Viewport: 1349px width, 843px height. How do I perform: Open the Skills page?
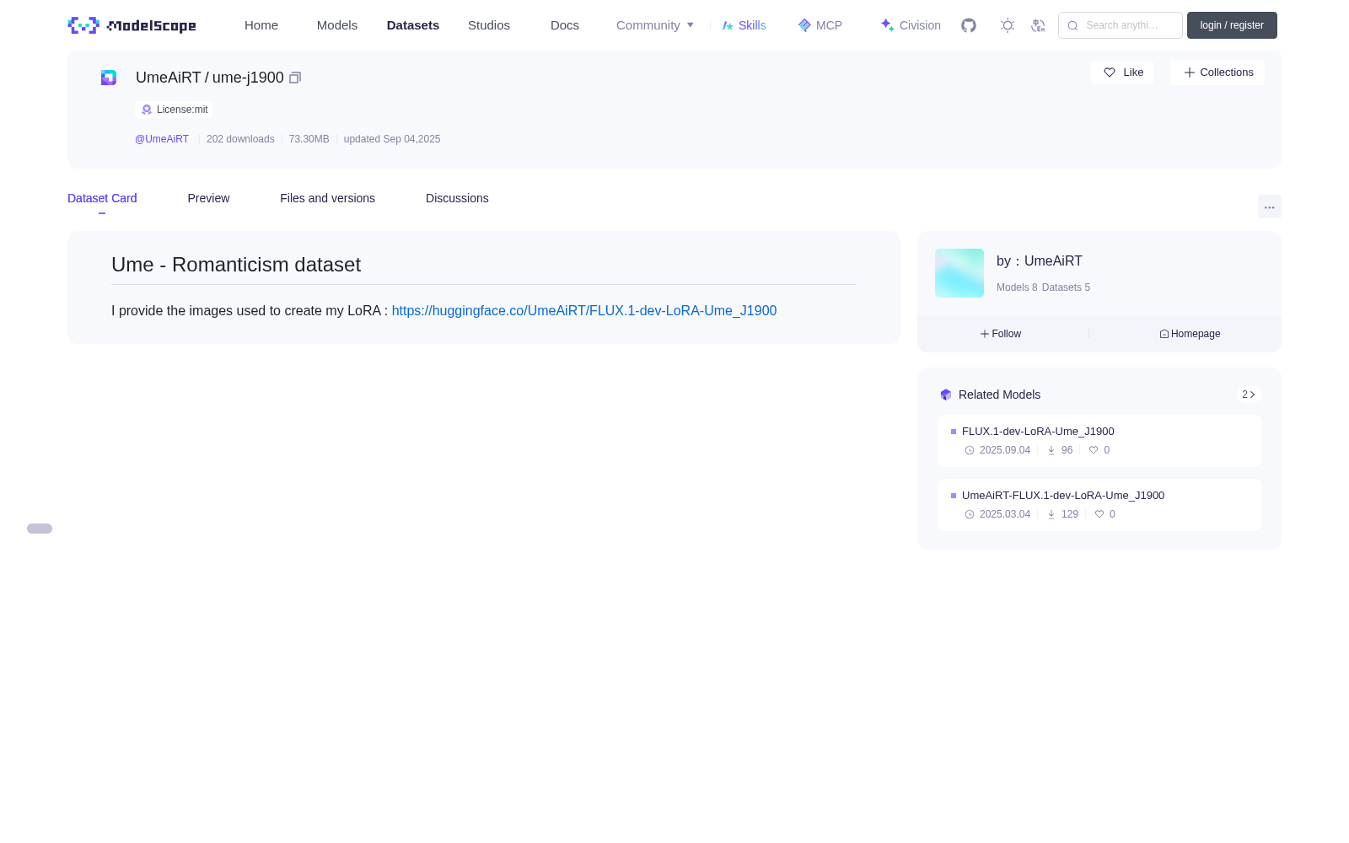[744, 25]
